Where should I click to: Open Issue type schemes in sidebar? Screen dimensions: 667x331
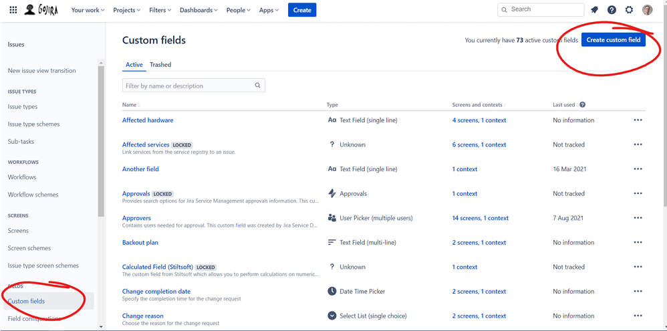[33, 124]
